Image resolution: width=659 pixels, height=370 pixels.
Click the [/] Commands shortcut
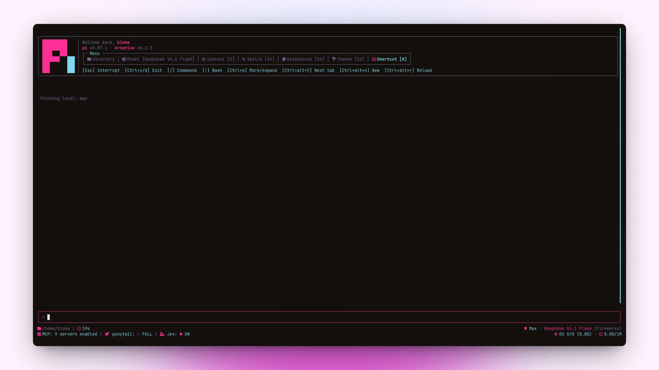[x=182, y=71]
